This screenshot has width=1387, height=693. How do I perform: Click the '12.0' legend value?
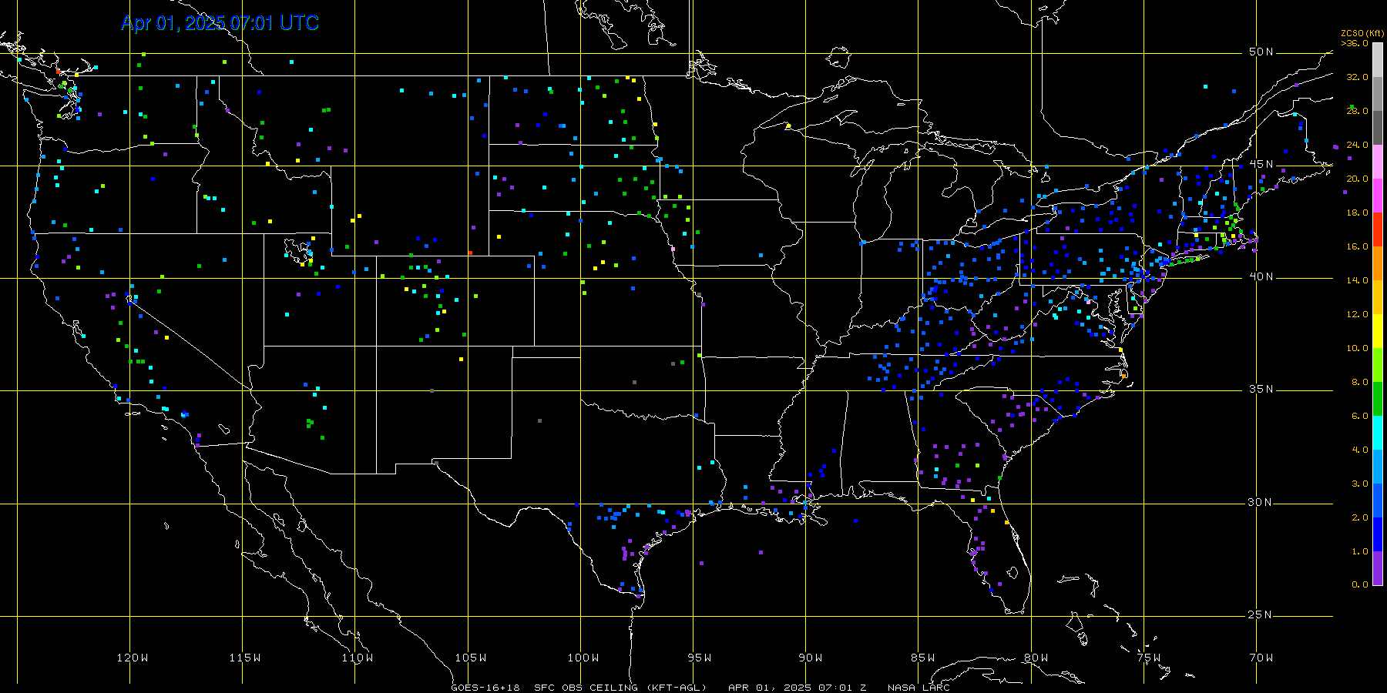coord(1358,314)
